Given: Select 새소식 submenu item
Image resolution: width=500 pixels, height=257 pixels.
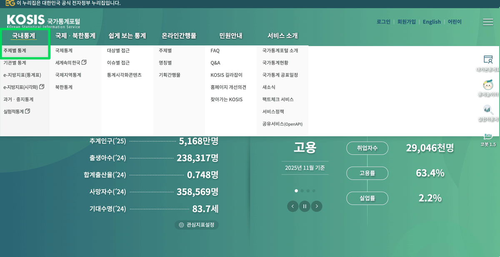Looking at the screenshot, I should (269, 87).
